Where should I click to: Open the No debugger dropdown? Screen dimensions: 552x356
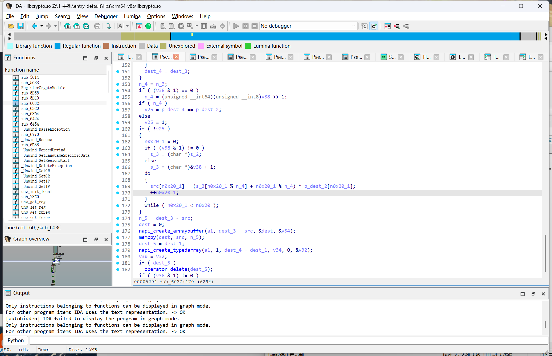(354, 26)
